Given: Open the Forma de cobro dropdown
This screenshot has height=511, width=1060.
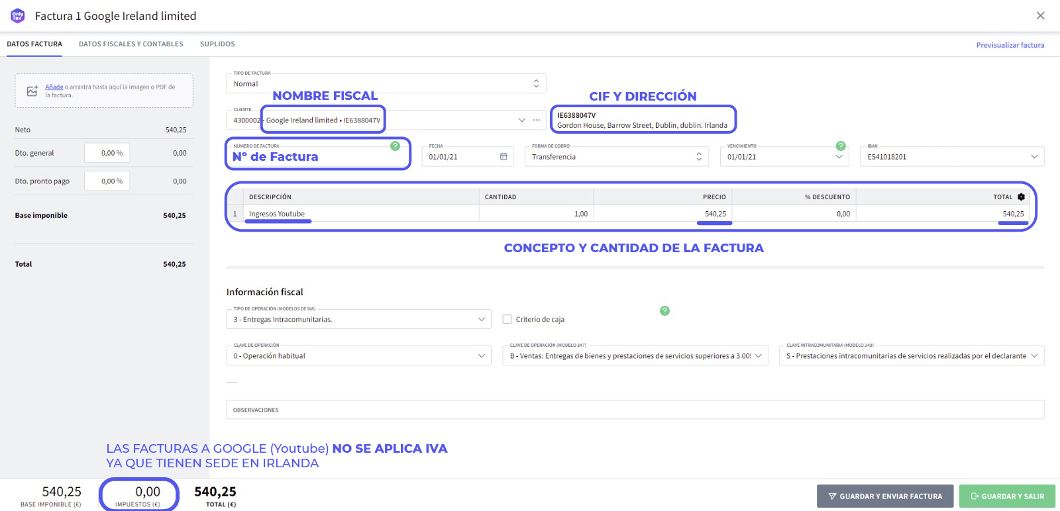Looking at the screenshot, I should (x=698, y=157).
